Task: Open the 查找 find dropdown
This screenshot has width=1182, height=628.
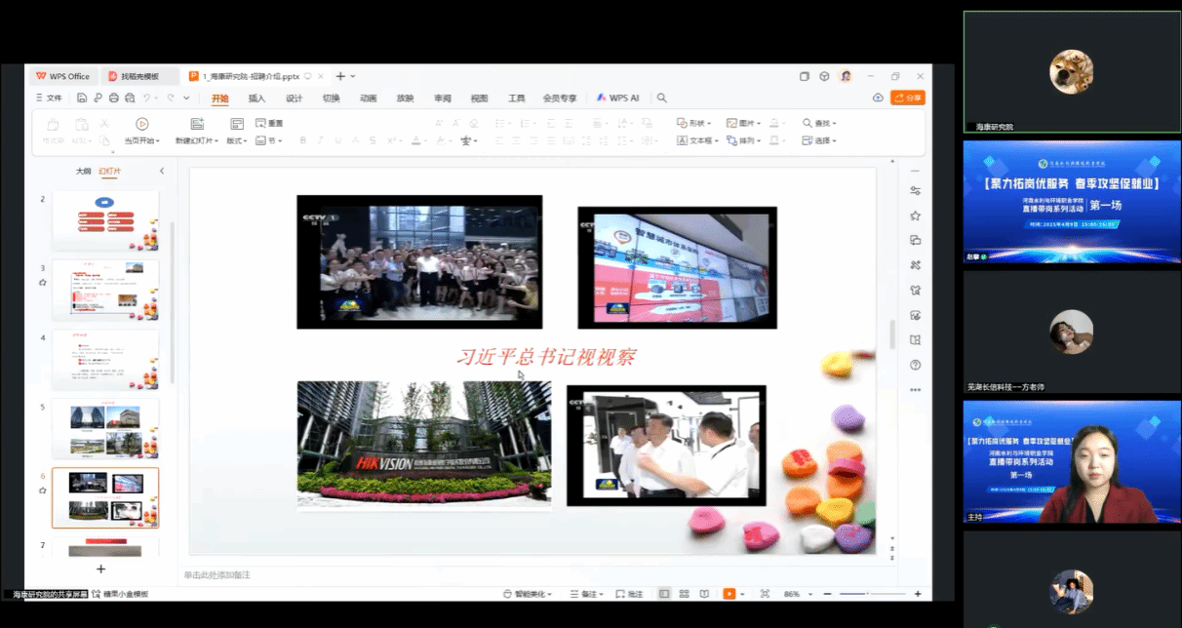Action: [x=819, y=123]
